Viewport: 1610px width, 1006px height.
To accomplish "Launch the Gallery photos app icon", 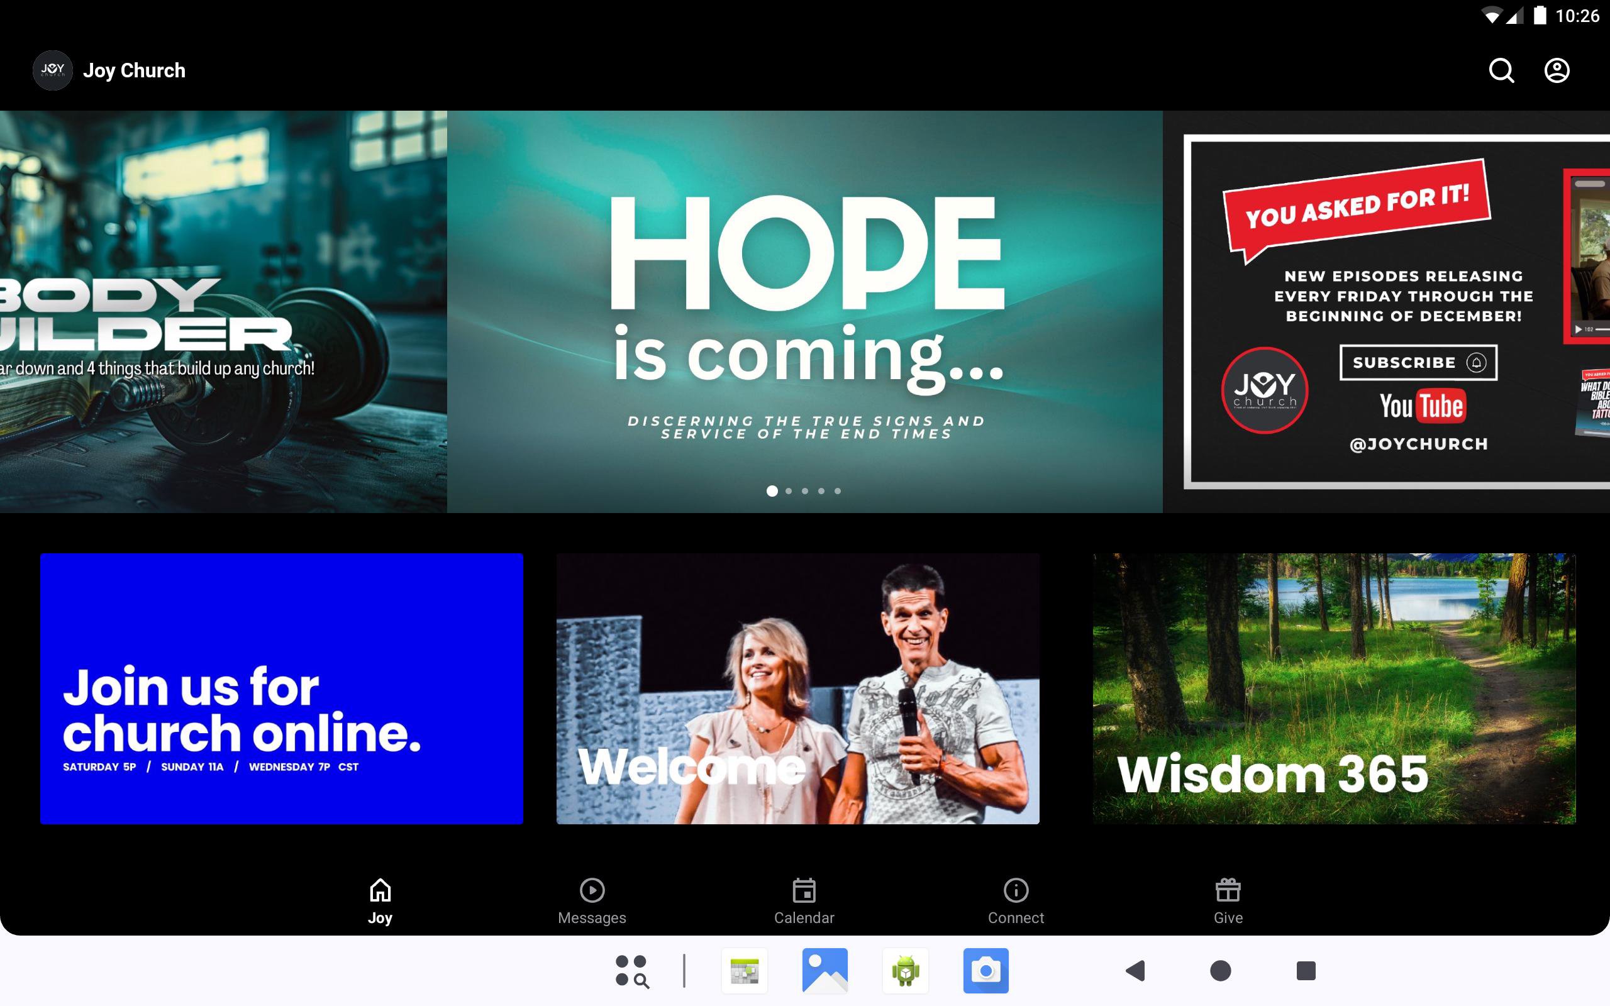I will coord(825,971).
